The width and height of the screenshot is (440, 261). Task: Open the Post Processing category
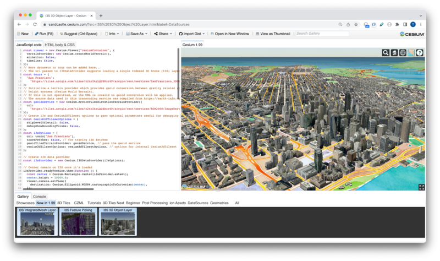155,203
